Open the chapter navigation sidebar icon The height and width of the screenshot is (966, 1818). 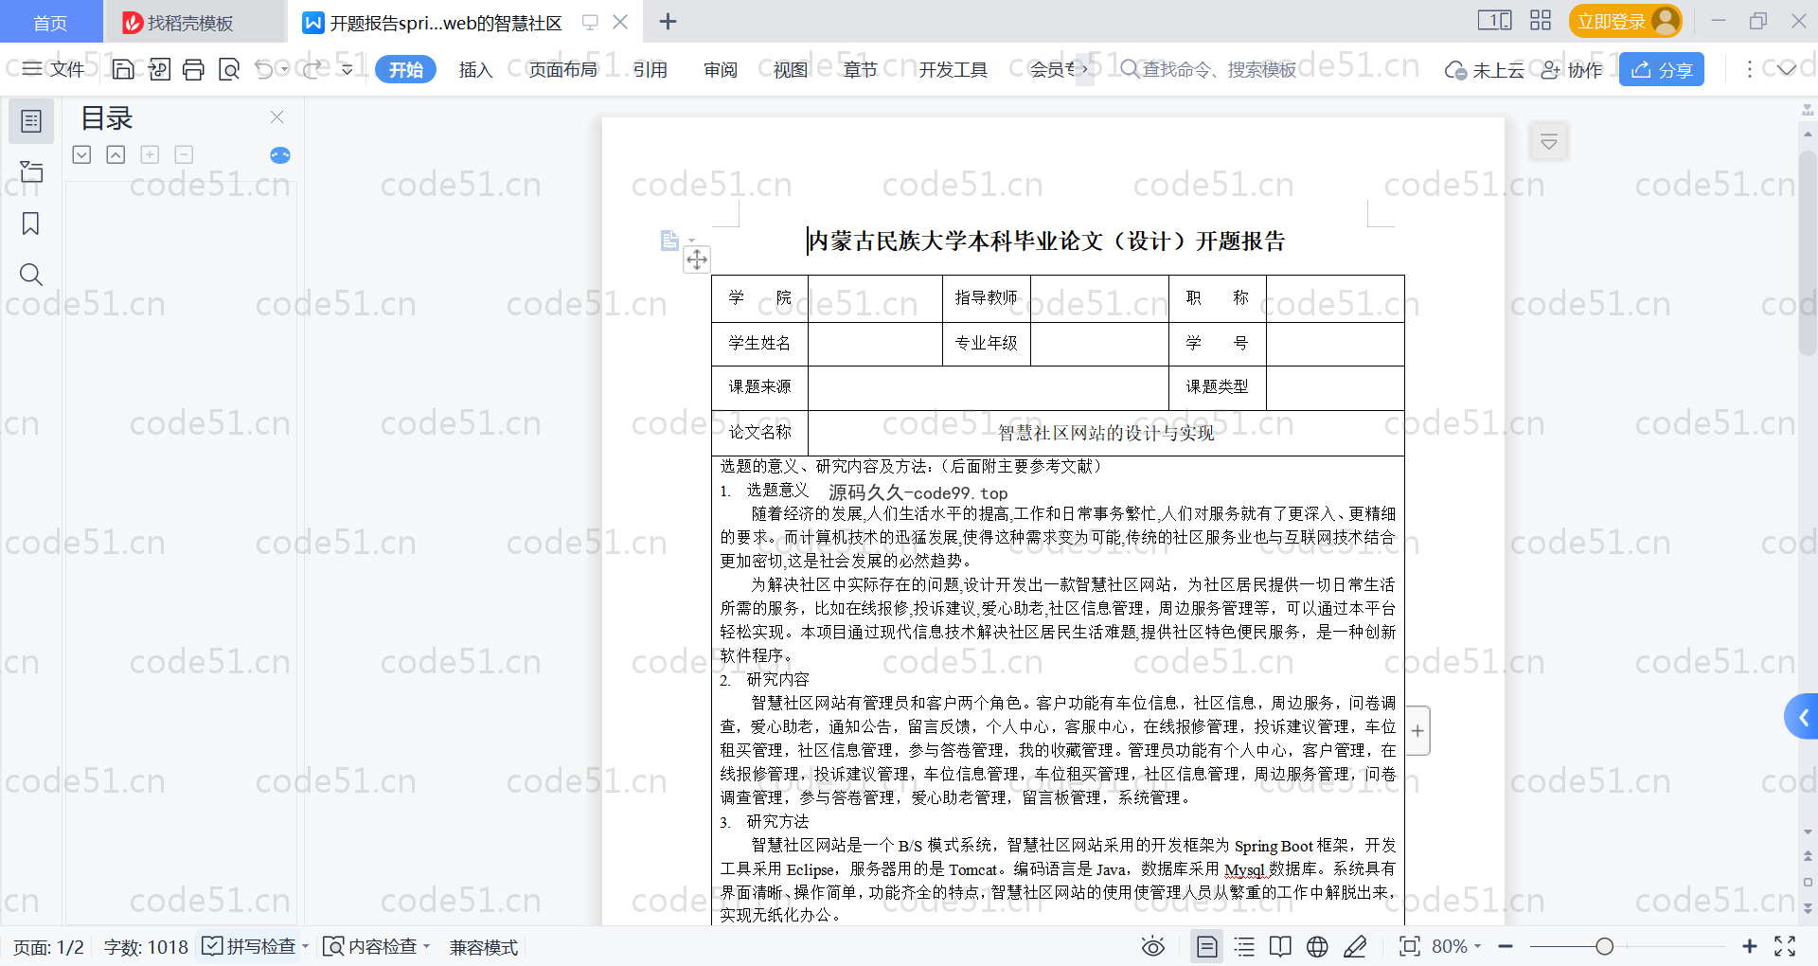pyautogui.click(x=31, y=171)
